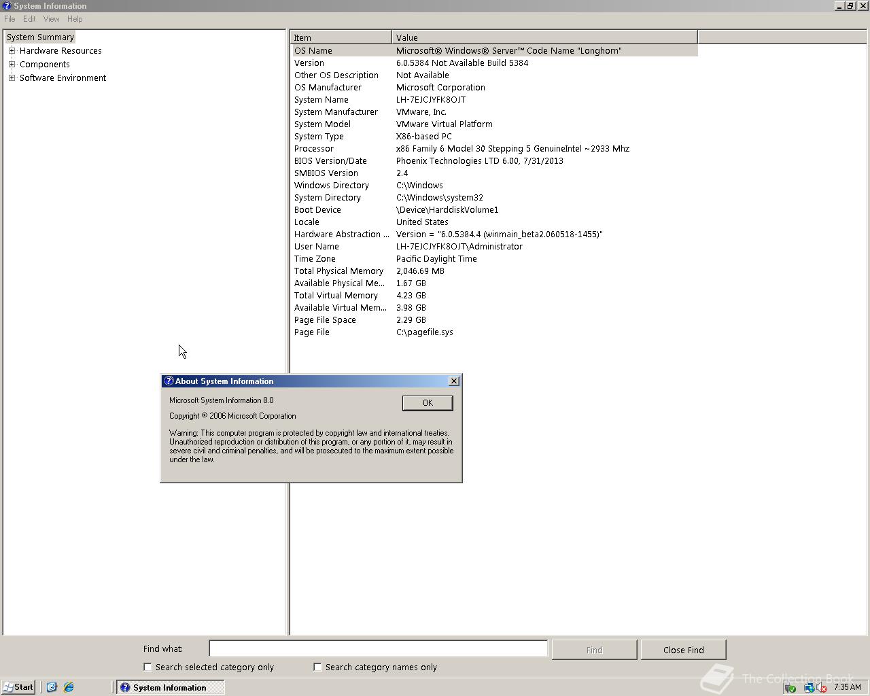Click the 'C:\Windows\system32' value
This screenshot has height=696, width=870.
(440, 198)
